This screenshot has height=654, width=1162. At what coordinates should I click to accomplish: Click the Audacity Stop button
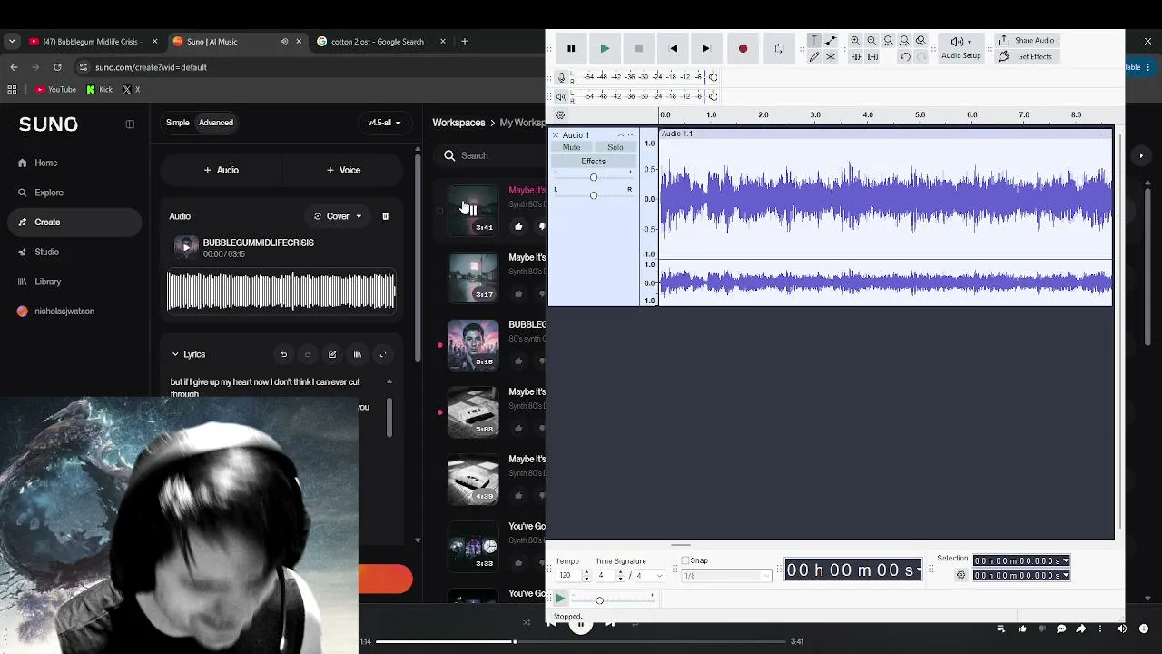pos(639,49)
